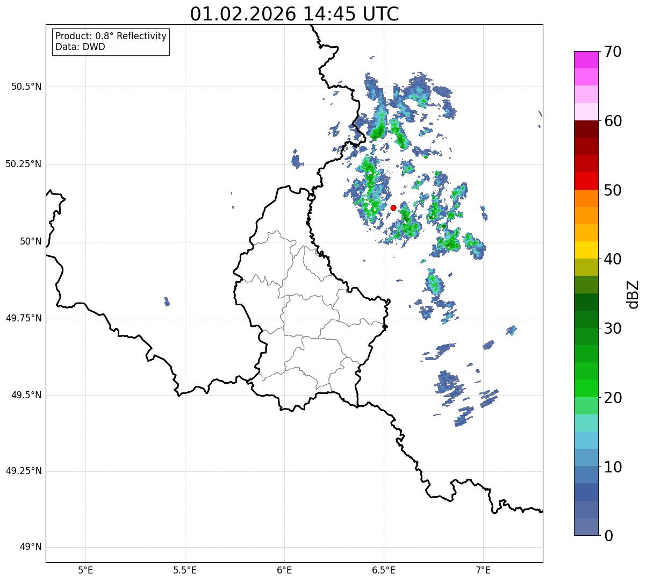
Task: Click the colorbar tick label 70
Action: (x=613, y=52)
